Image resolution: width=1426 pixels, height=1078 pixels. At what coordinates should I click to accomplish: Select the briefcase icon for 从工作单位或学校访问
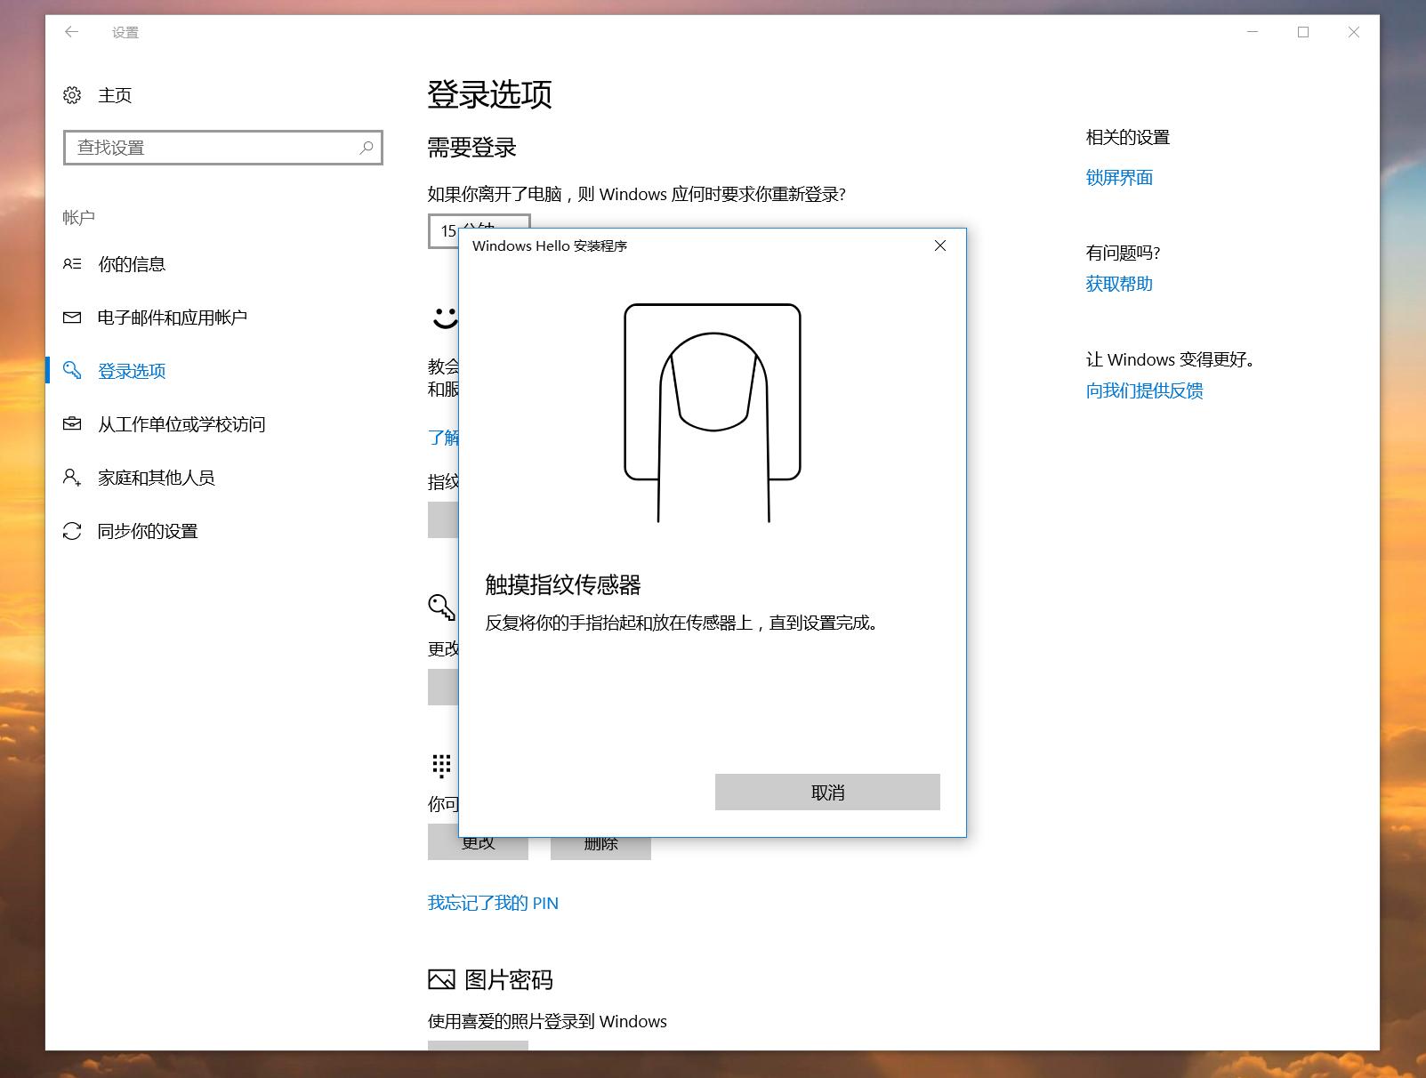click(x=72, y=424)
